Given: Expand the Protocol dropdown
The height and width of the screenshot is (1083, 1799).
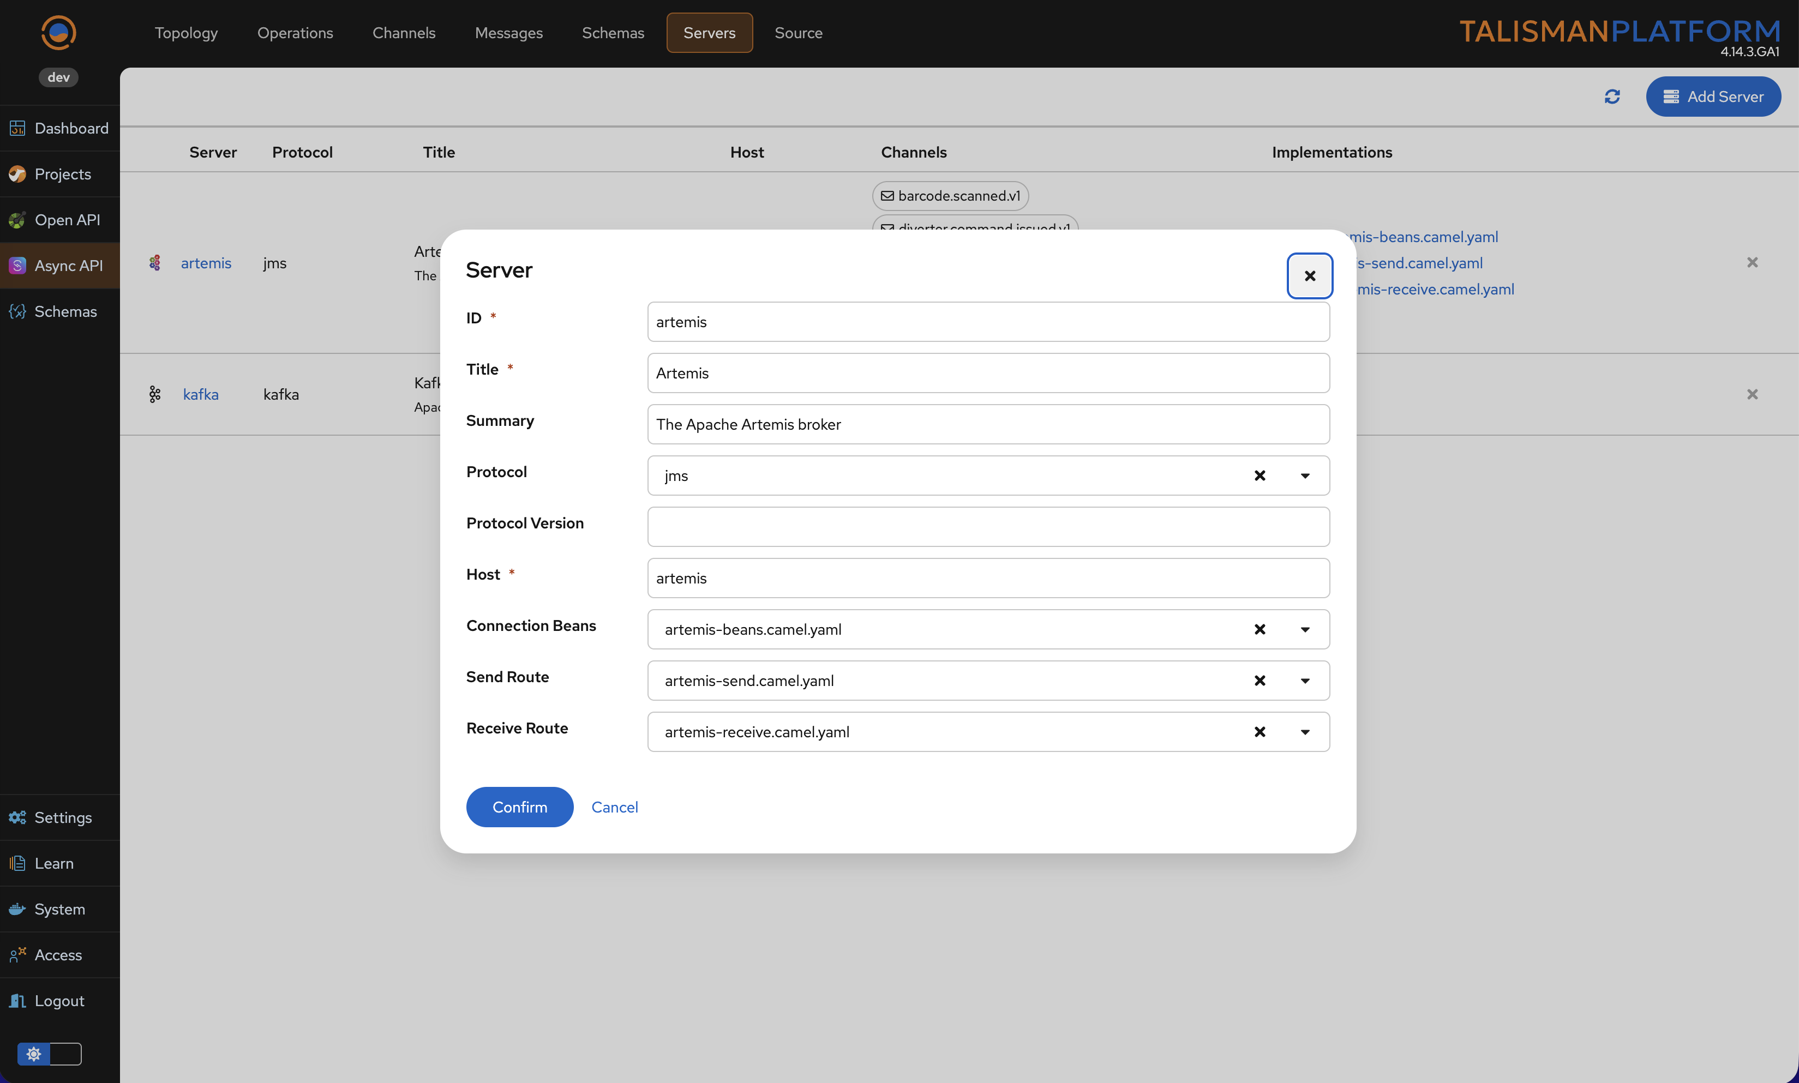Looking at the screenshot, I should pyautogui.click(x=1305, y=476).
